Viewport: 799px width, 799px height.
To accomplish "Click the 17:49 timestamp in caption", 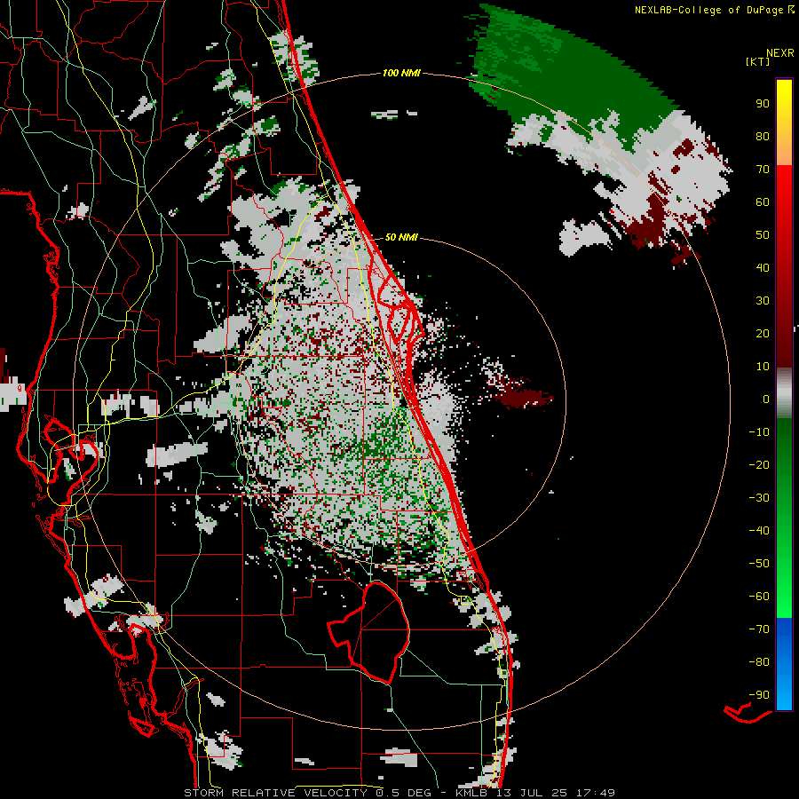I will tap(596, 793).
